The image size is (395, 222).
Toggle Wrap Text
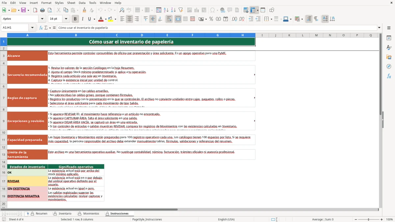click(169, 19)
